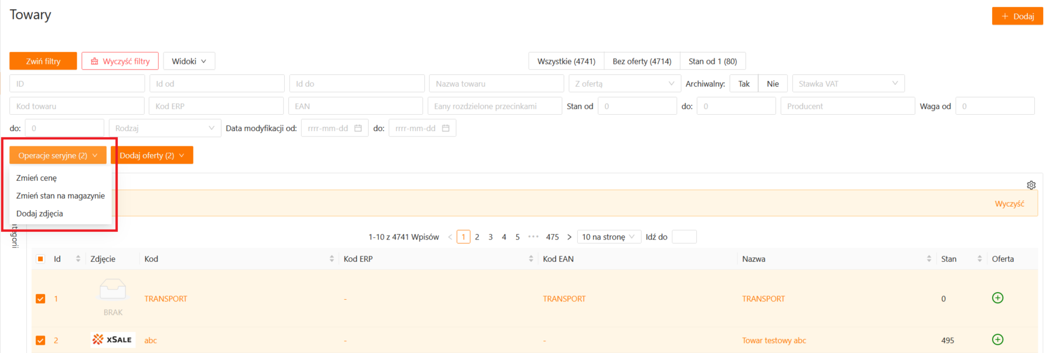Open the Stawka VAT dropdown

(x=847, y=84)
